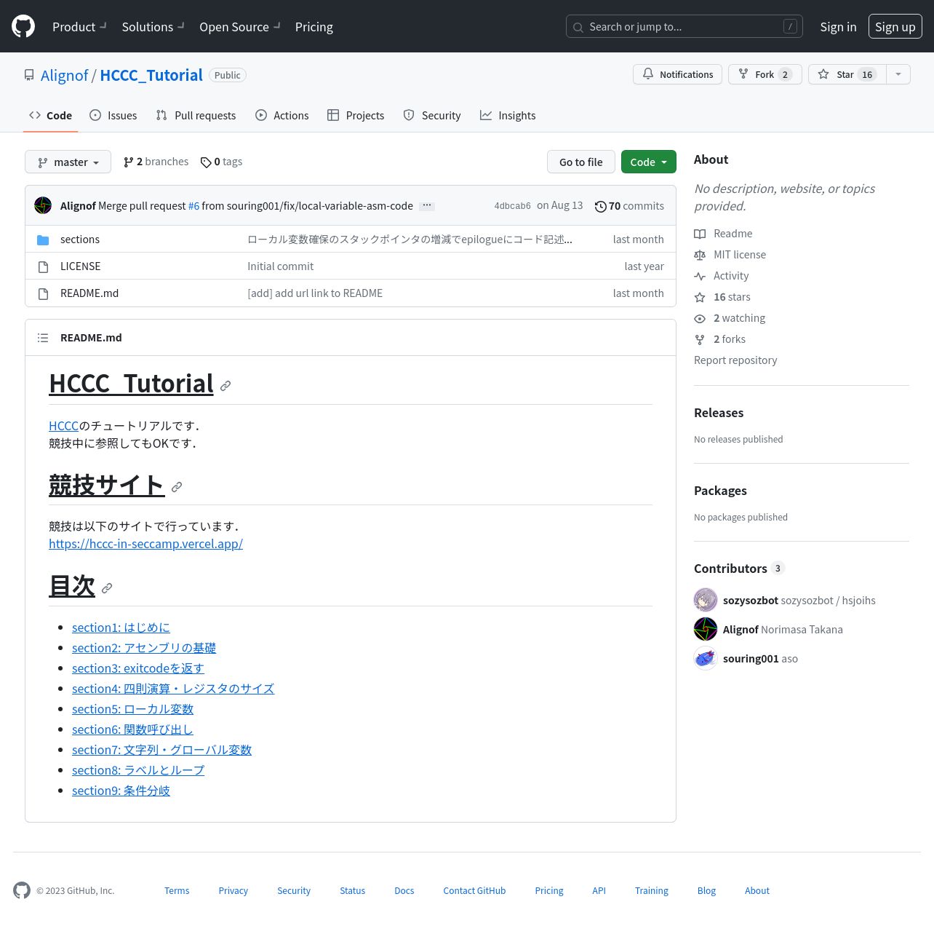
Task: View 2 watching link
Action: point(730,318)
